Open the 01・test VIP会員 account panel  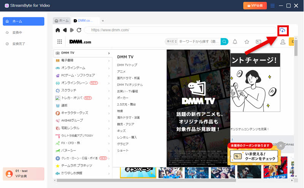coord(24,174)
